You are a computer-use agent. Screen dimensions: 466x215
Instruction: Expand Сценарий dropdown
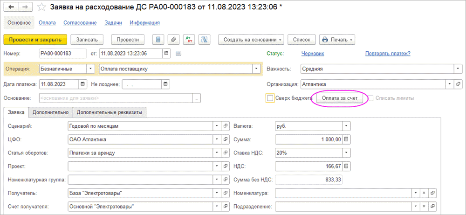[217, 126]
